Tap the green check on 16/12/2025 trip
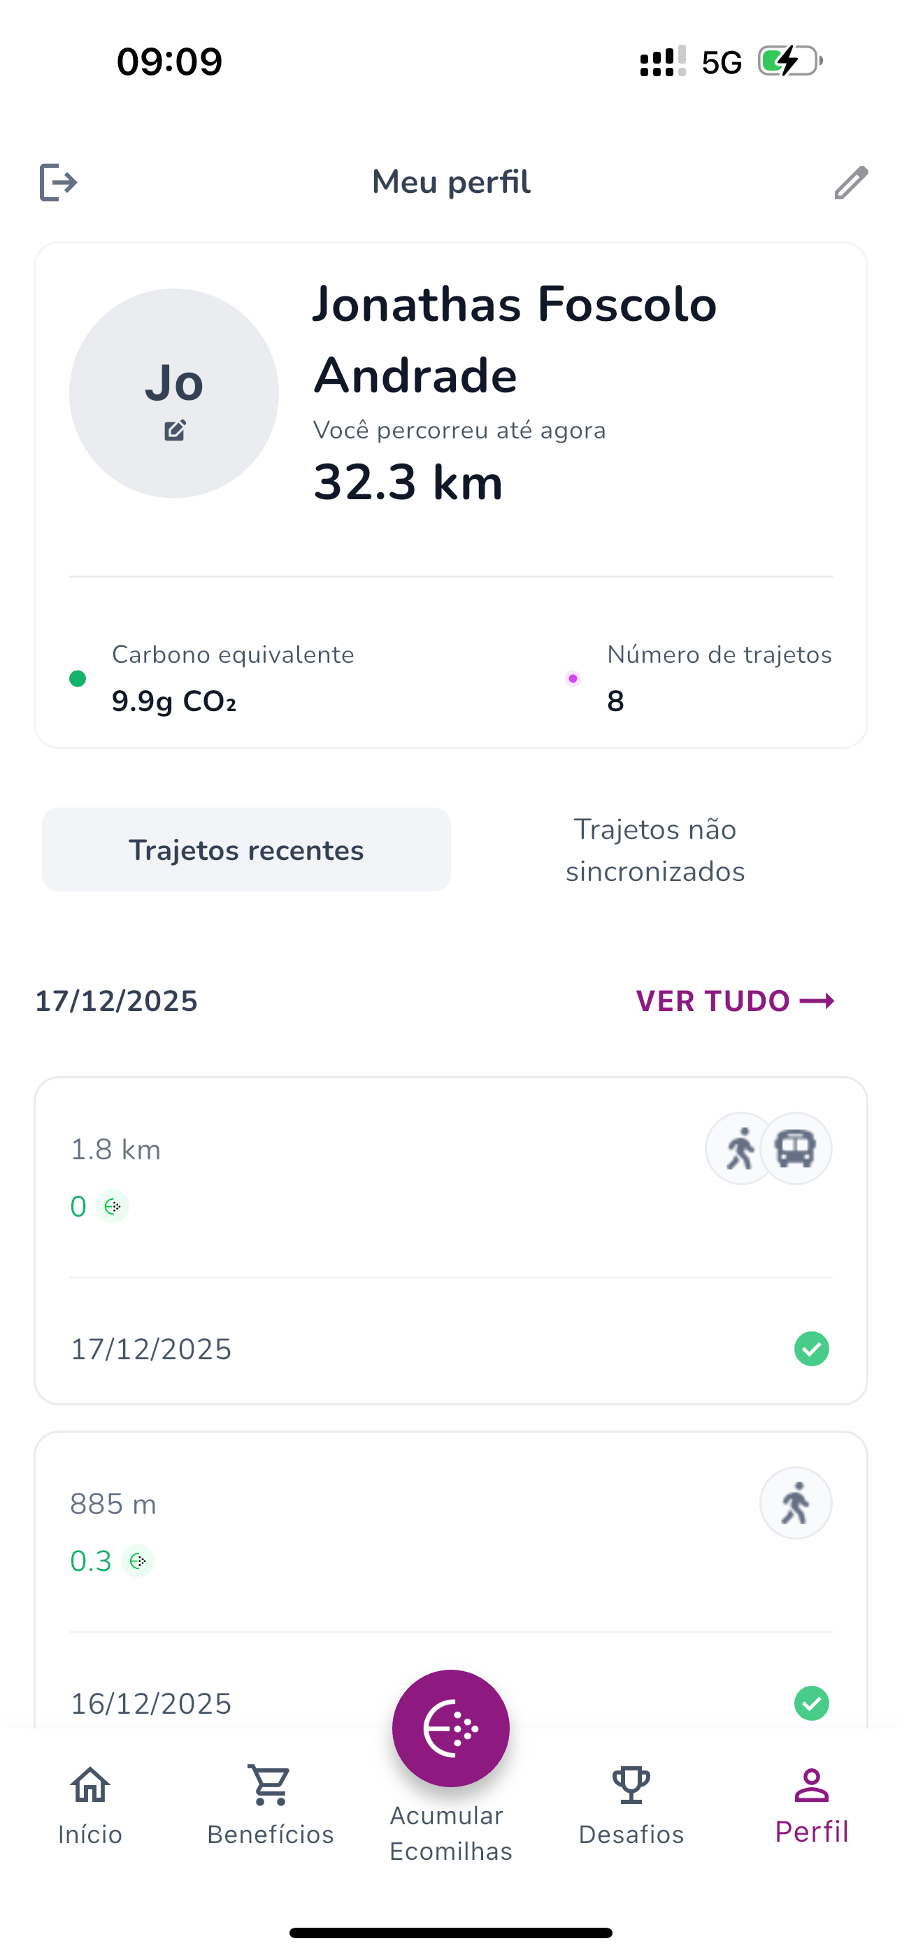 [x=811, y=1703]
